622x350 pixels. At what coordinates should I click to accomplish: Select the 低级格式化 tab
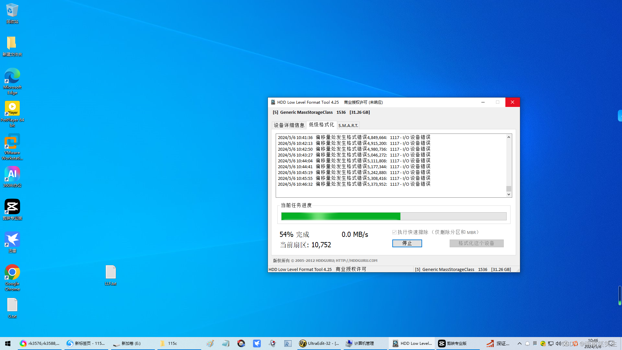coord(321,125)
